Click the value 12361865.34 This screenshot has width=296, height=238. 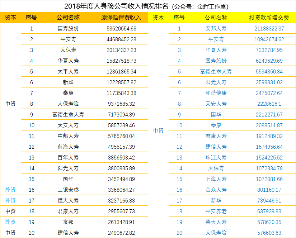pos(121,71)
